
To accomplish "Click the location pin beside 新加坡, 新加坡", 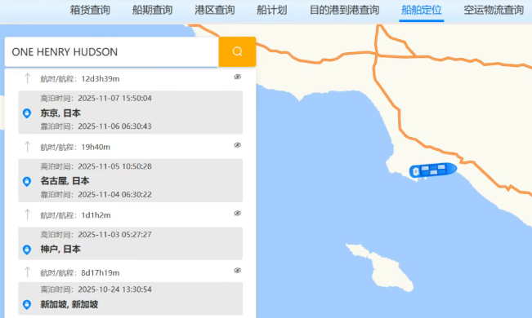I will click(27, 304).
